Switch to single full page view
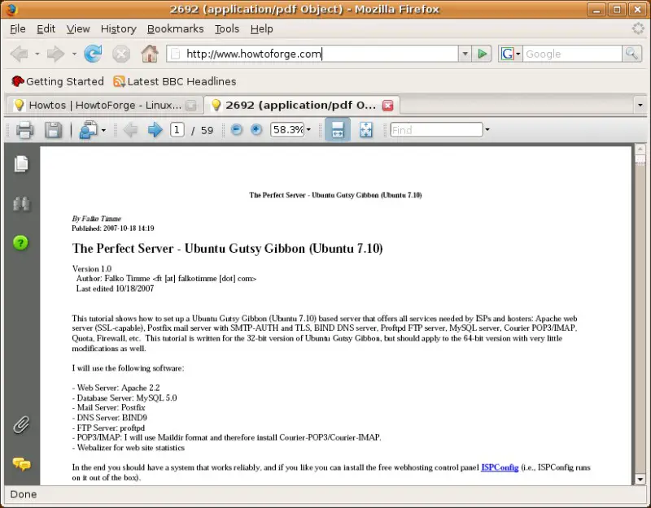 point(366,130)
